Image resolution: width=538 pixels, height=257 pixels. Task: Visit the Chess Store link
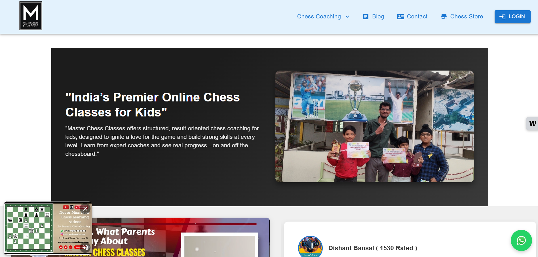coord(467,17)
